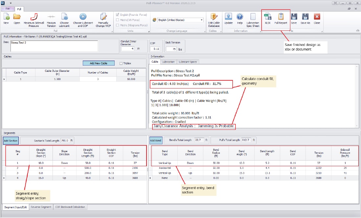The width and height of the screenshot is (361, 218).
Task: Export design with XLSX icon
Action: click(x=267, y=18)
